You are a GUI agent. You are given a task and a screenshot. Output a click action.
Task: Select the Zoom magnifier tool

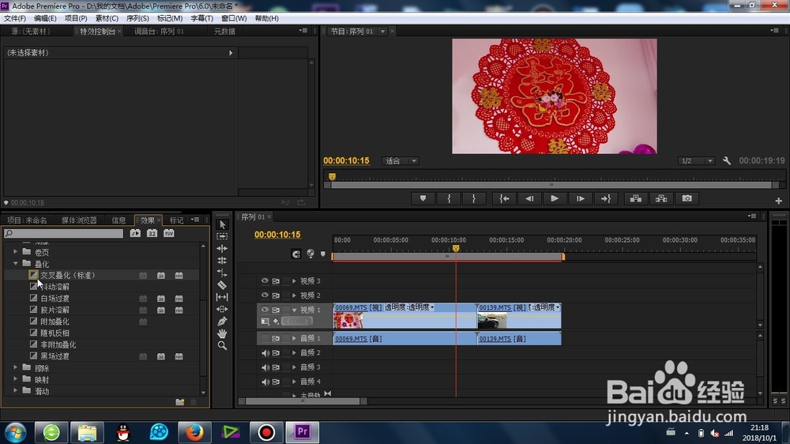tap(222, 345)
